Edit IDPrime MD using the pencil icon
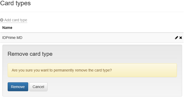The image size is (184, 97). [x=176, y=38]
